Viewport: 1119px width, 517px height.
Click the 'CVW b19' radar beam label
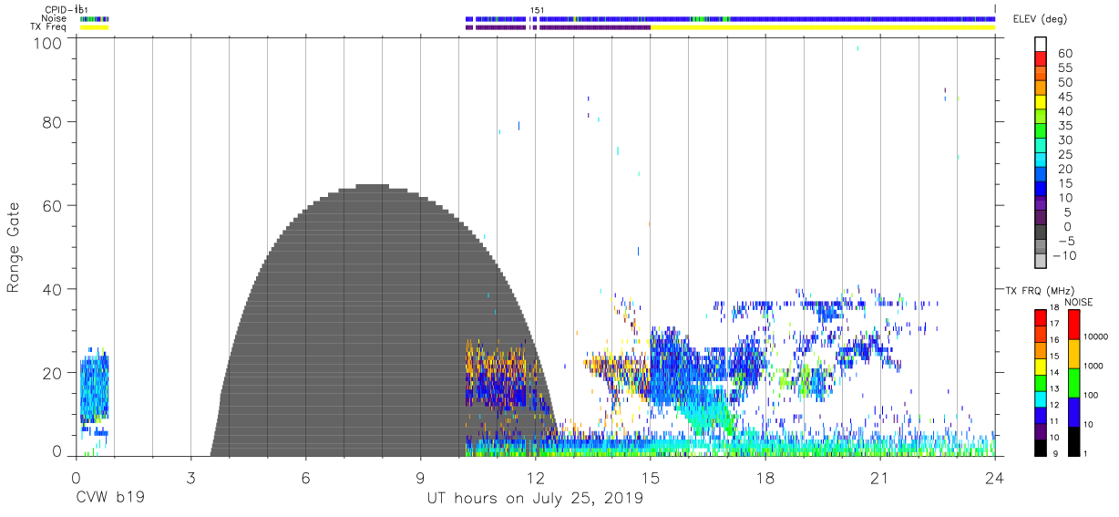[110, 499]
